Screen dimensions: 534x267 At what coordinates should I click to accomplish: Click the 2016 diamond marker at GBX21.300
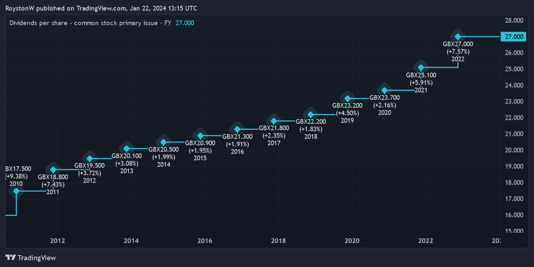pyautogui.click(x=237, y=129)
